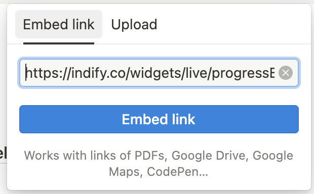314x194 pixels.
Task: Switch to the Upload tab
Action: (x=134, y=25)
